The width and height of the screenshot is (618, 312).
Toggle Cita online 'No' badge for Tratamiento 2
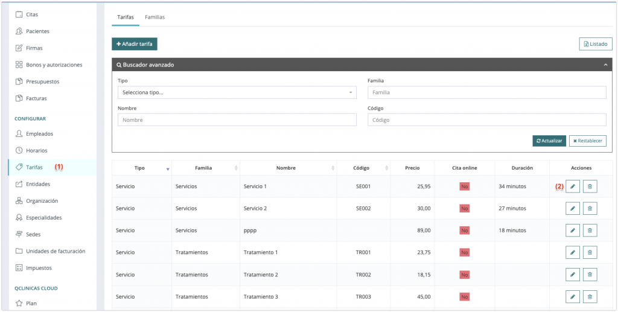point(464,275)
